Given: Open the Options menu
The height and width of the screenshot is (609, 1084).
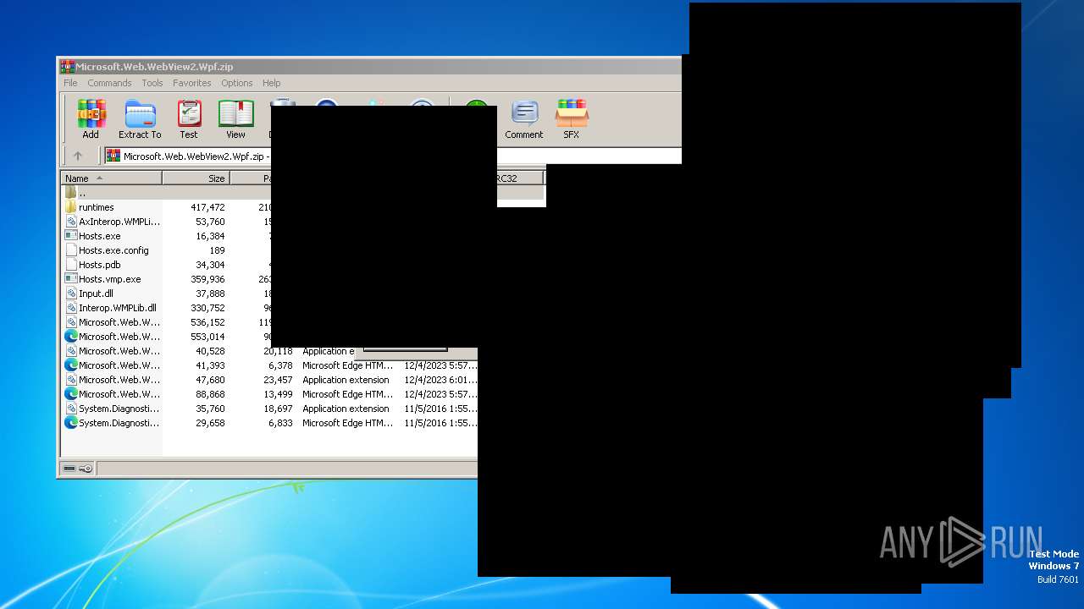Looking at the screenshot, I should click(237, 83).
